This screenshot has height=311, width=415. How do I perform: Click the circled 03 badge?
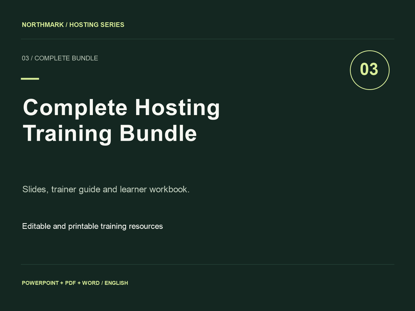pyautogui.click(x=370, y=70)
